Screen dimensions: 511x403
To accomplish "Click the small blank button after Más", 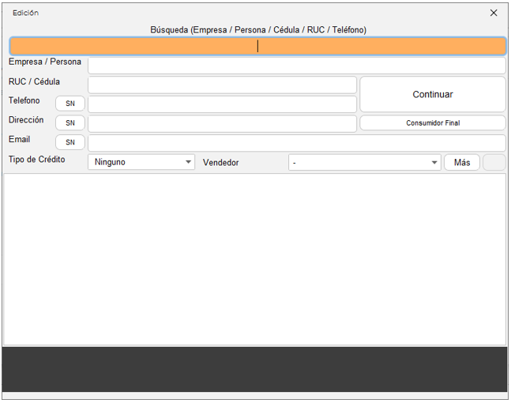I will point(494,162).
